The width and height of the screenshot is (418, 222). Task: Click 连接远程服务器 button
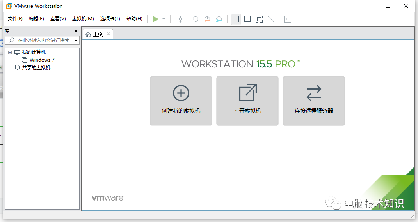point(314,101)
